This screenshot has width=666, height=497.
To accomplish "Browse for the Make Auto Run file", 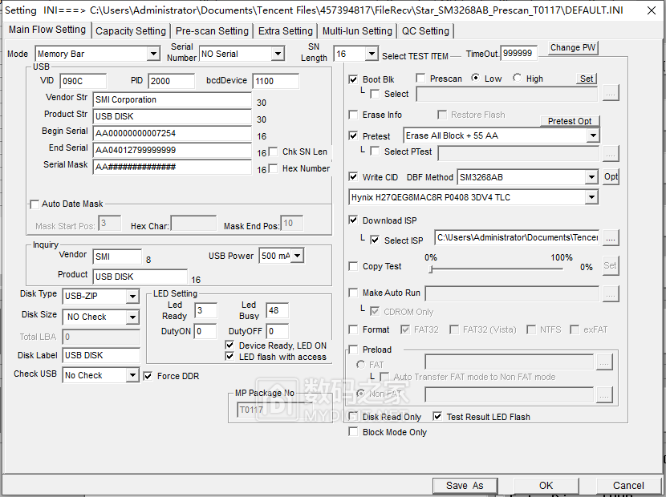I will 611,292.
